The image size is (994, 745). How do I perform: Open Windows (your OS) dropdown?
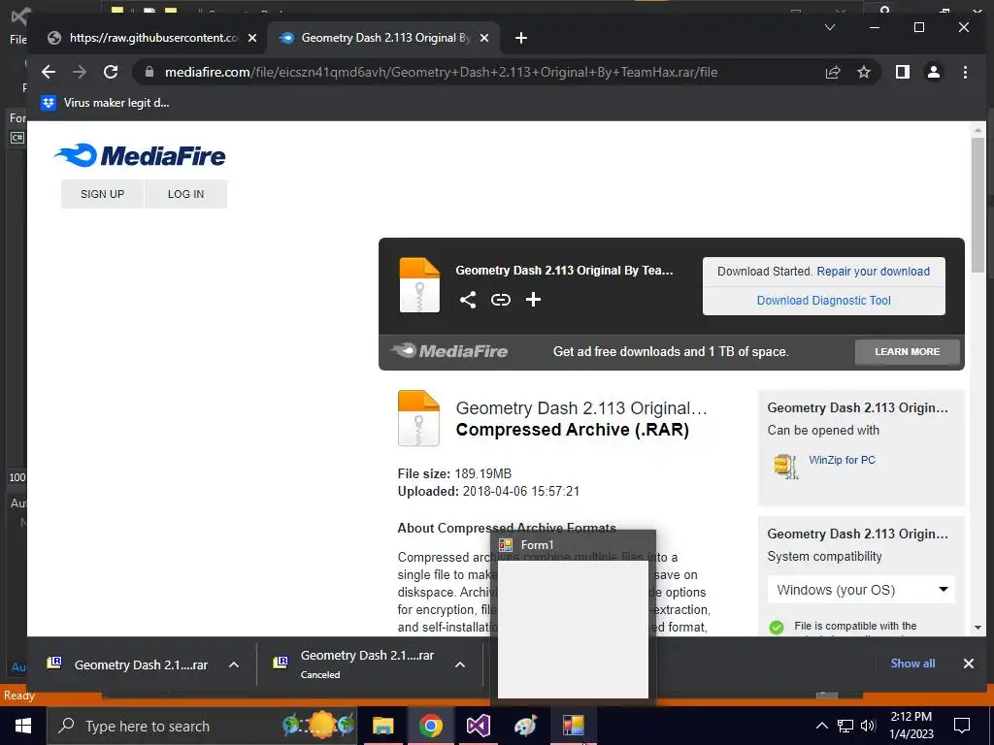[861, 590]
